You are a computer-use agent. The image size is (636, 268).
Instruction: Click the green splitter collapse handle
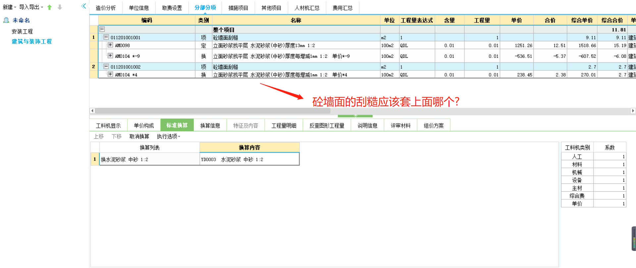coord(355,116)
